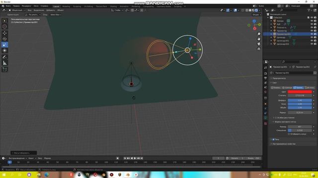Enable the Show Cone checkbox
This screenshot has height=178, width=318.
(x=289, y=134)
